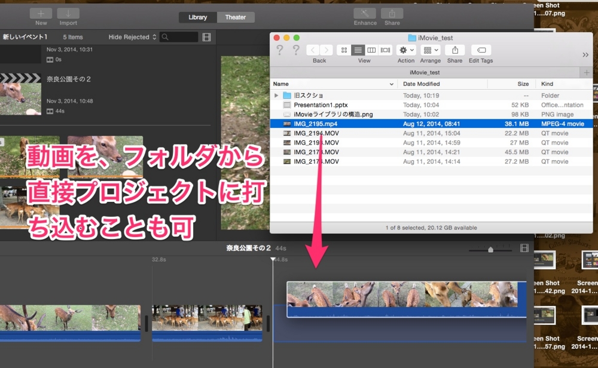
Task: Switch Finder to column view
Action: (372, 50)
